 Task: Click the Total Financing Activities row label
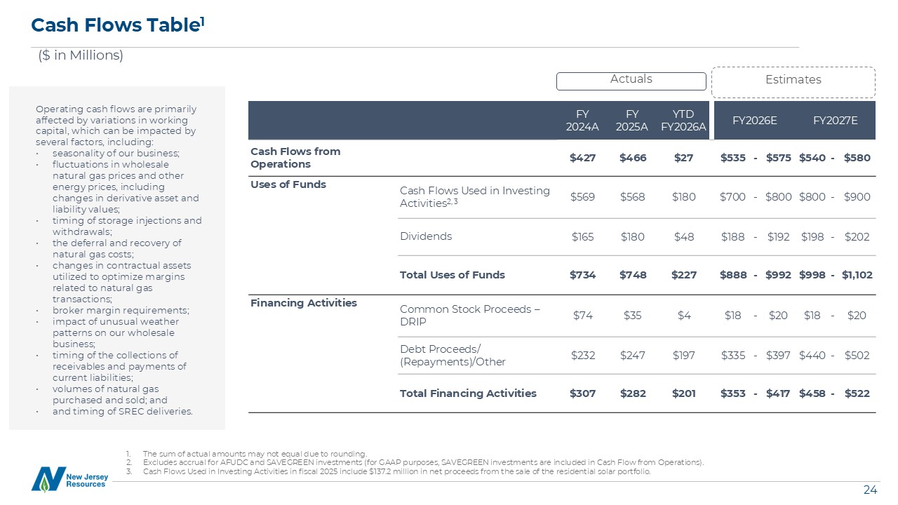click(x=468, y=393)
